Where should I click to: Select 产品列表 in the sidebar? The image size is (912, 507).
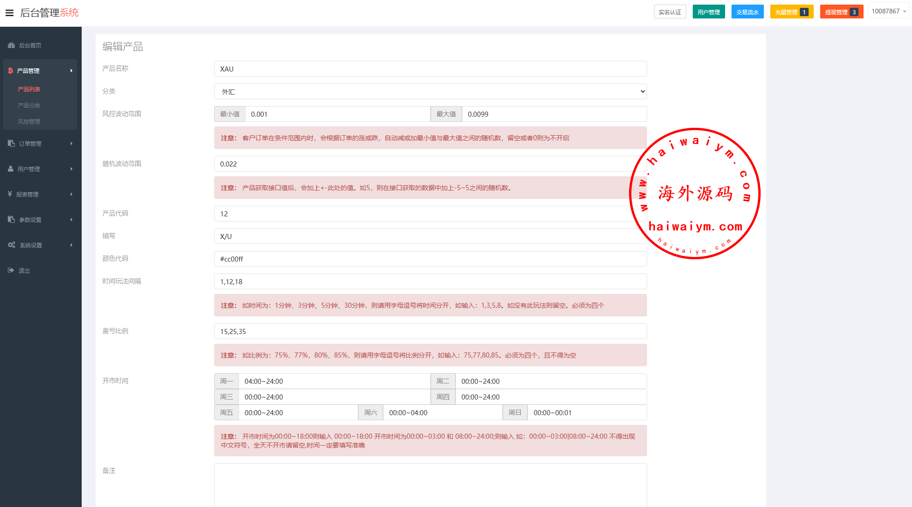pos(29,89)
